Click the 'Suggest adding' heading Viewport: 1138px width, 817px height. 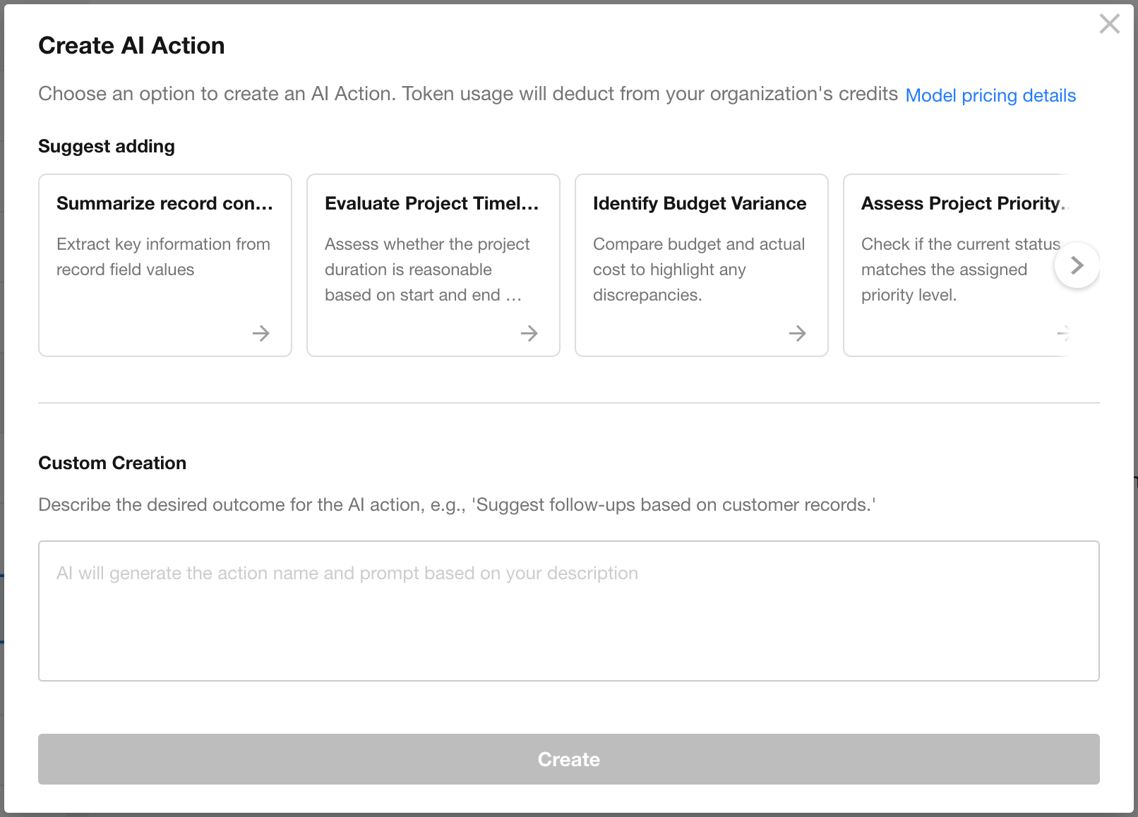[107, 146]
